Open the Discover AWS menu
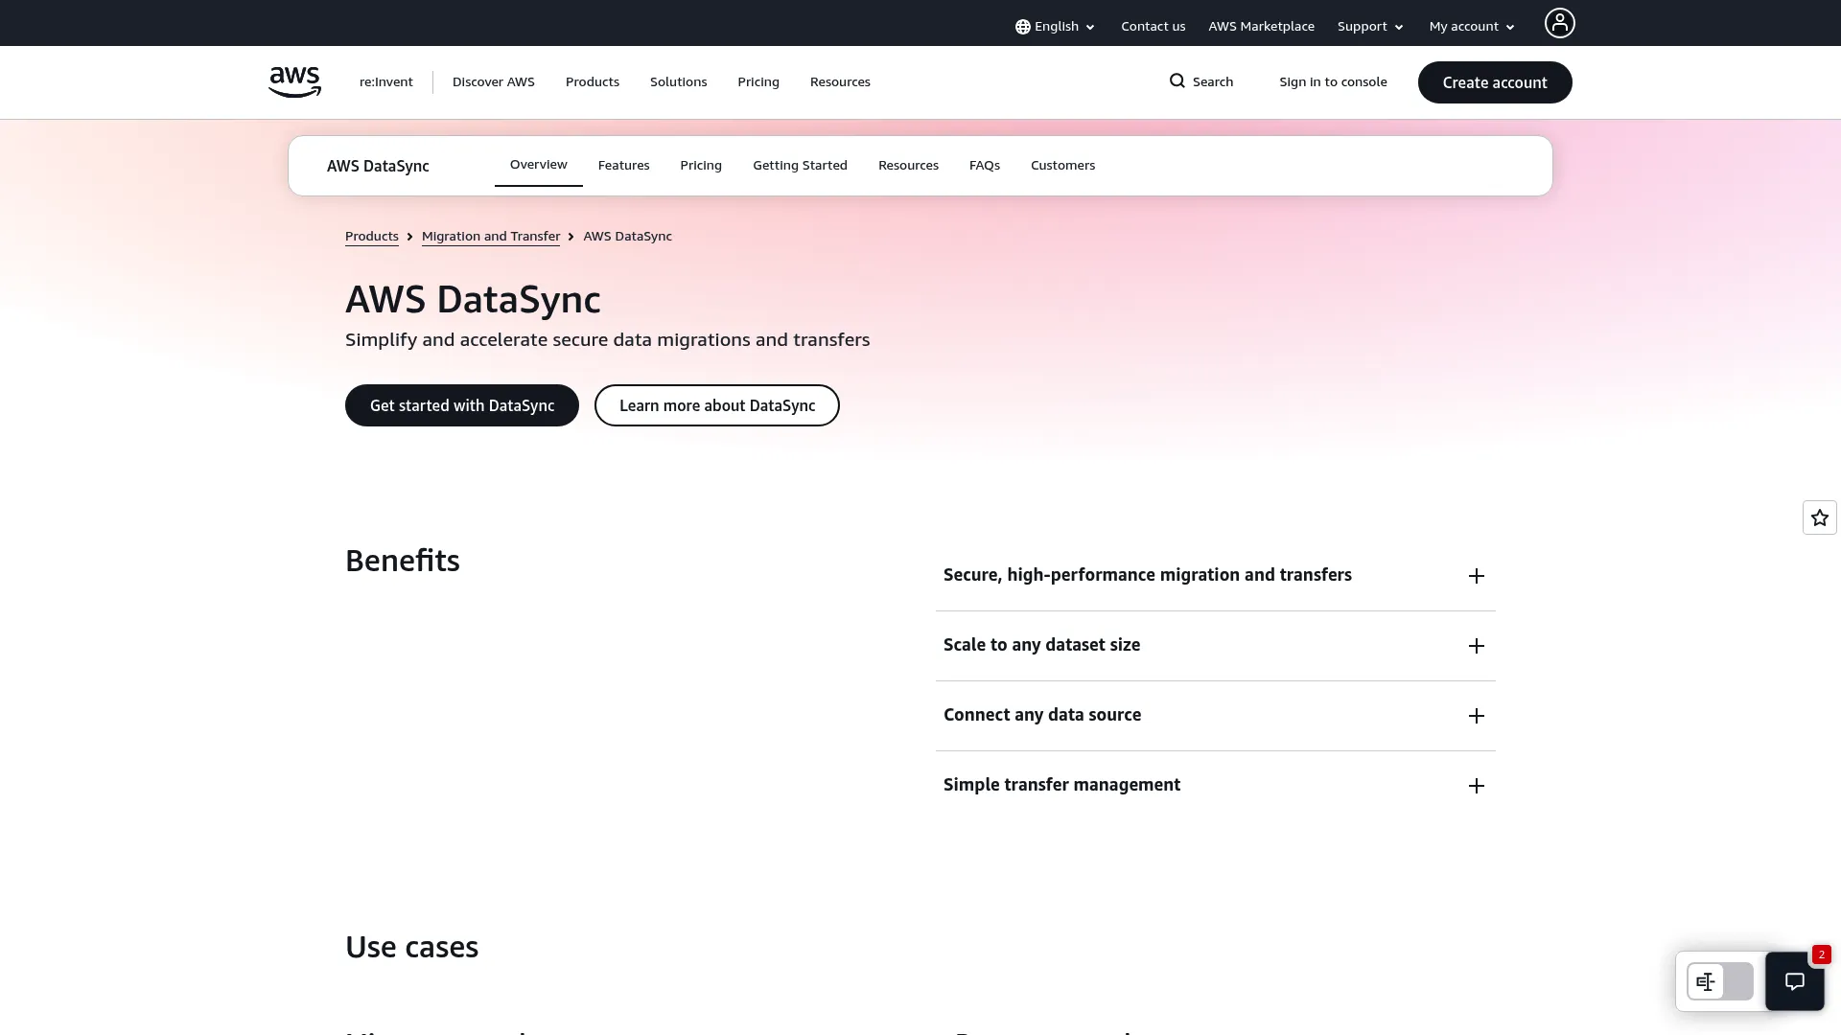 pyautogui.click(x=494, y=81)
